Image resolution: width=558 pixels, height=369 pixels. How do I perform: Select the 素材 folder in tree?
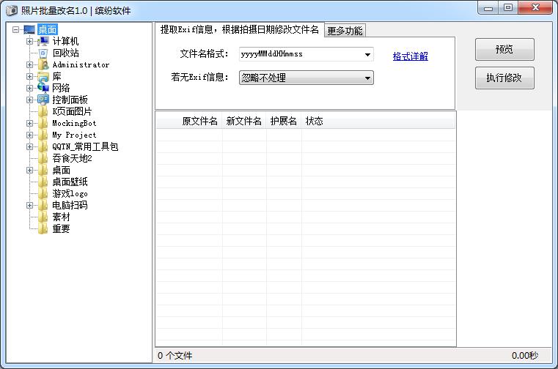pyautogui.click(x=61, y=217)
